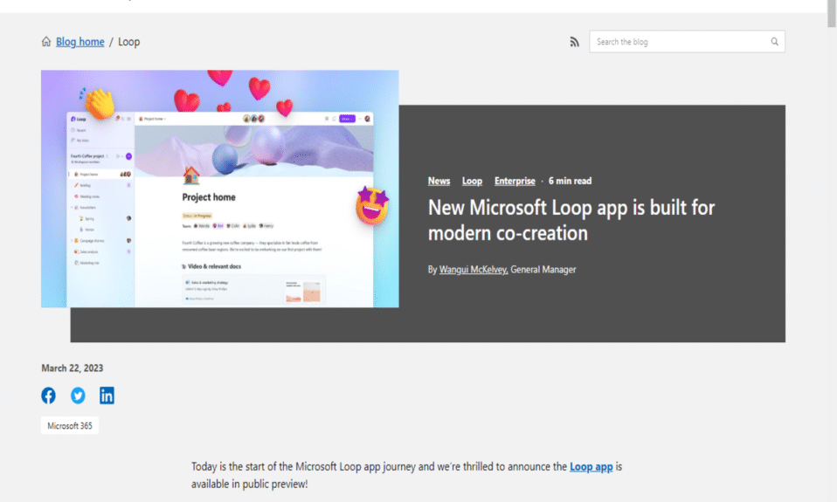Click the 6 min read label
837x502 pixels.
pyautogui.click(x=571, y=181)
